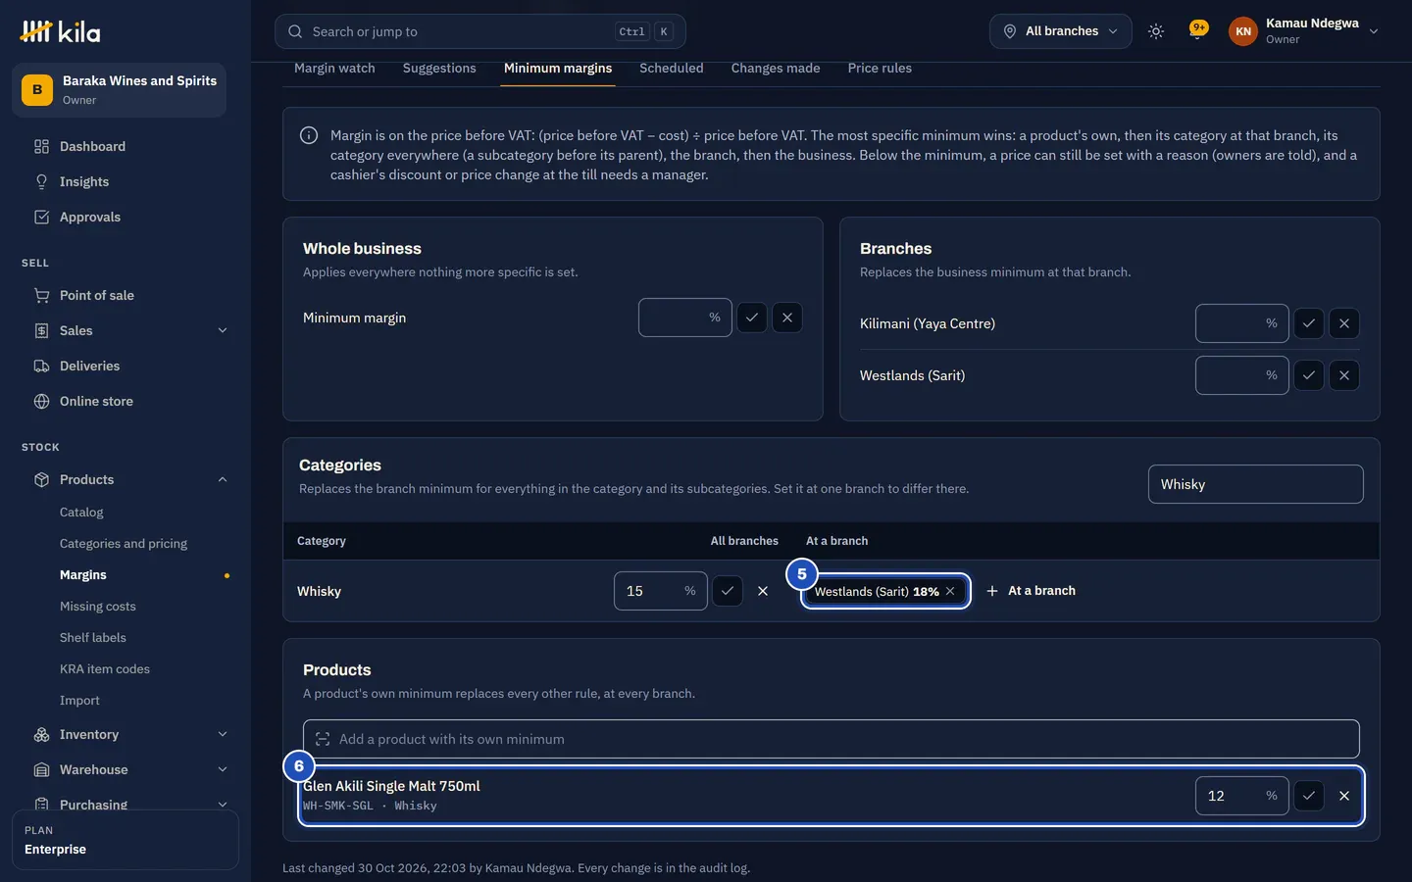
Task: Clear the Westlands (Sarit) branch margin
Action: (x=1344, y=375)
